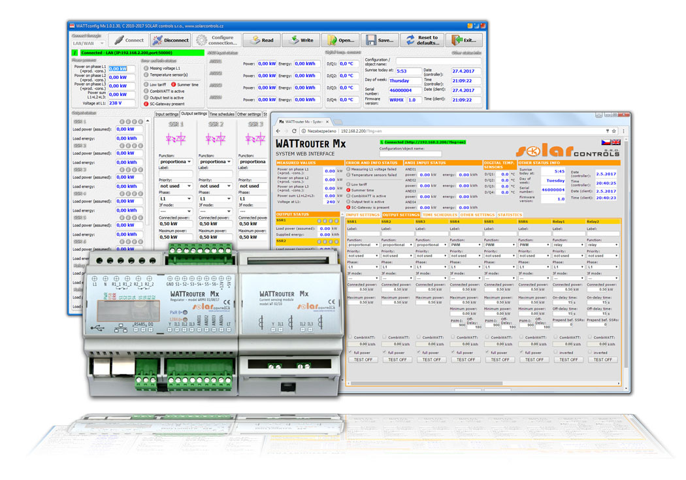Open Input settings tab in WATTconfig
This screenshot has height=480, width=686.
[x=167, y=114]
